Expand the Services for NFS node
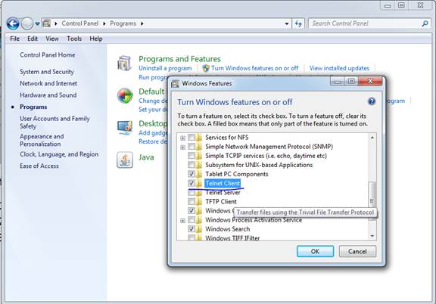This screenshot has width=436, height=304. click(182, 138)
